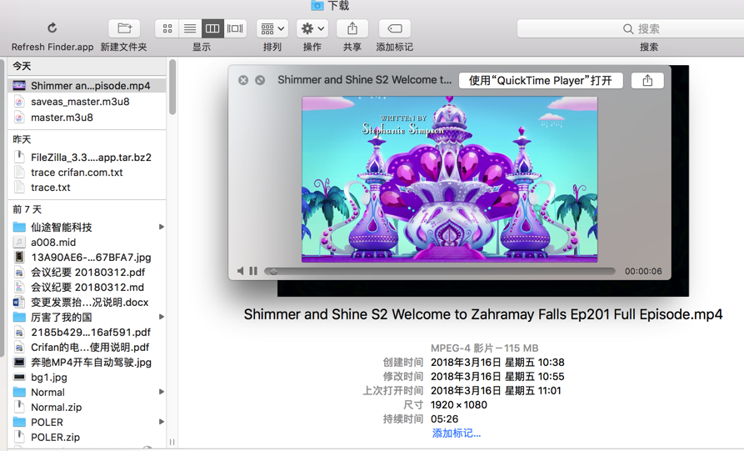This screenshot has height=451, width=744.
Task: Mute the preview video volume icon
Action: 241,271
